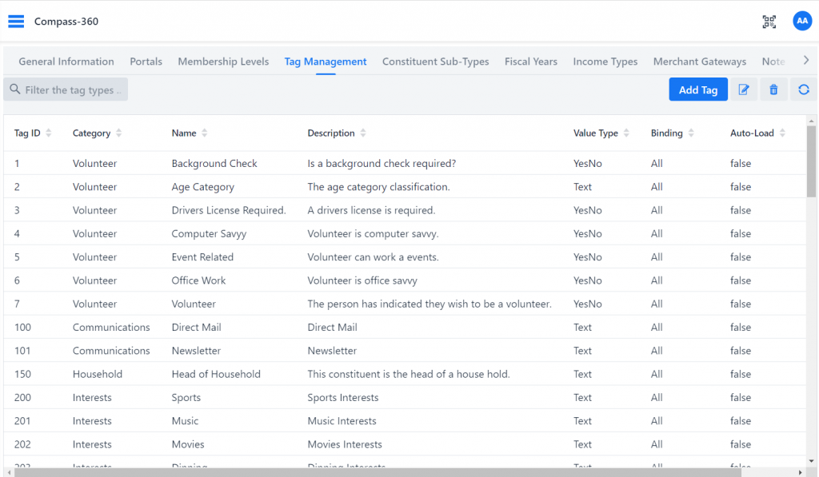Select the Tag Management tab
The width and height of the screenshot is (819, 477).
(326, 62)
